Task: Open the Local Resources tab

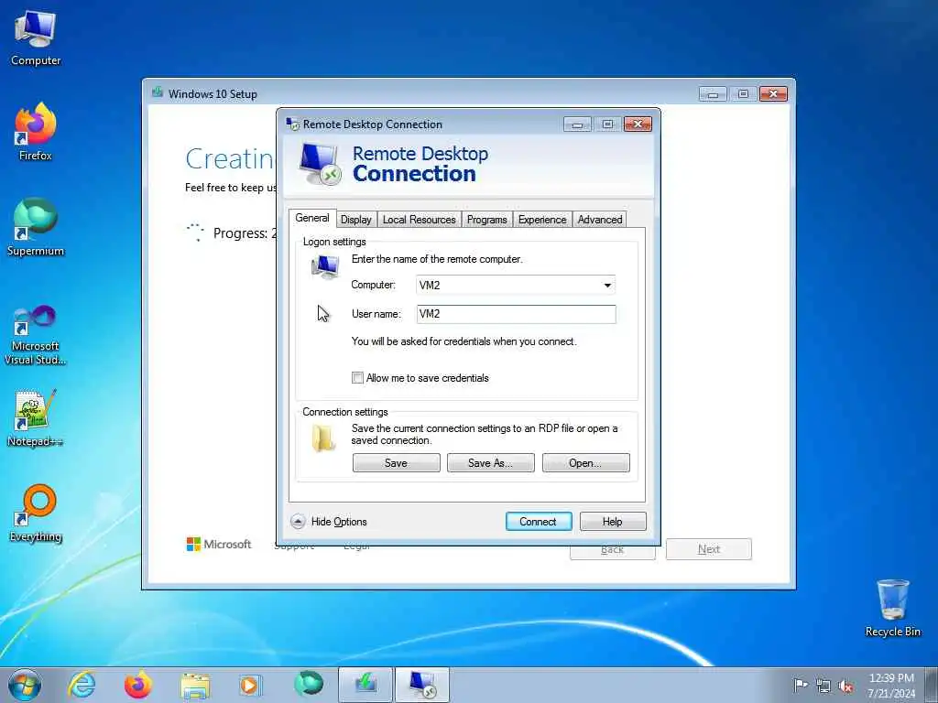Action: (x=419, y=220)
